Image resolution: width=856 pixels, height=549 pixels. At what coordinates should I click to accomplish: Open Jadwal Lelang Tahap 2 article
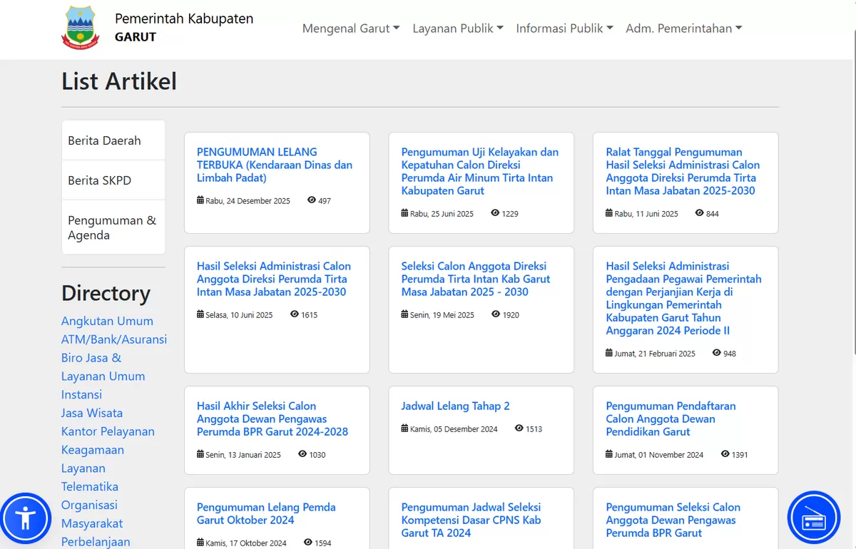coord(456,406)
